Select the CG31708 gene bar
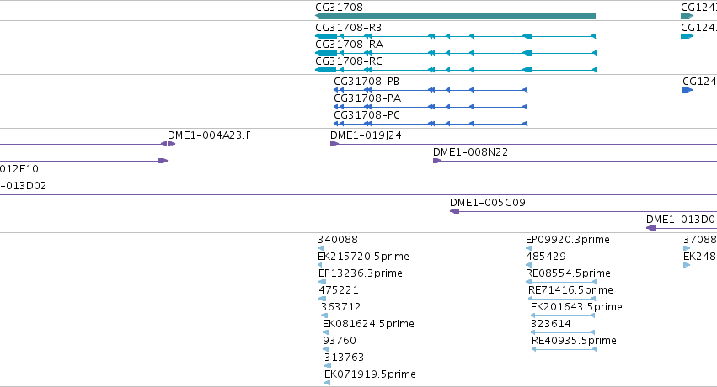This screenshot has width=717, height=387. click(x=456, y=16)
